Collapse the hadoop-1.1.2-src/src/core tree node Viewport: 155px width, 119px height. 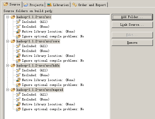[x=7, y=41]
